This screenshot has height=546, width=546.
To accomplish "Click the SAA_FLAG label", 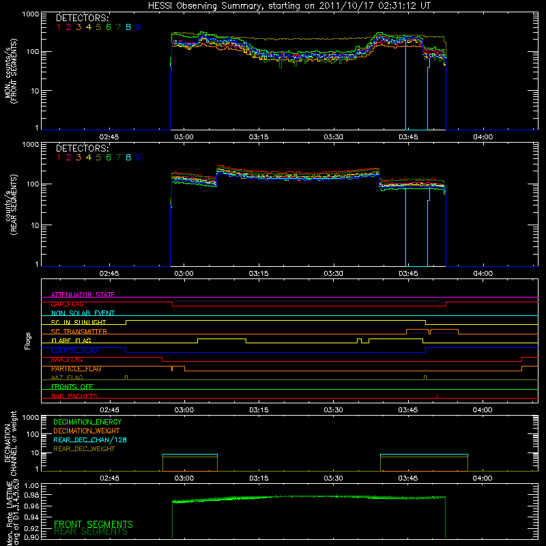I will click(67, 360).
